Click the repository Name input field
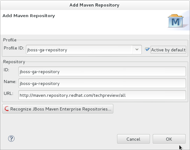The height and width of the screenshot is (150, 190). (102, 83)
